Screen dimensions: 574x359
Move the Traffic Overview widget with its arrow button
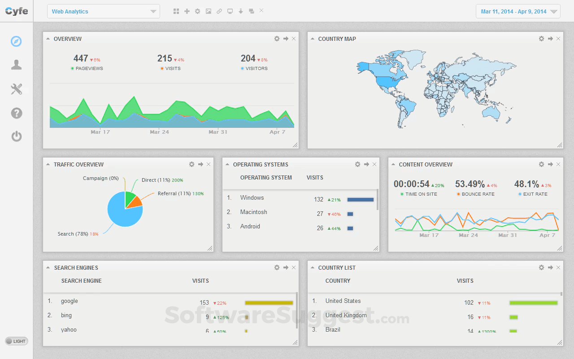[200, 164]
